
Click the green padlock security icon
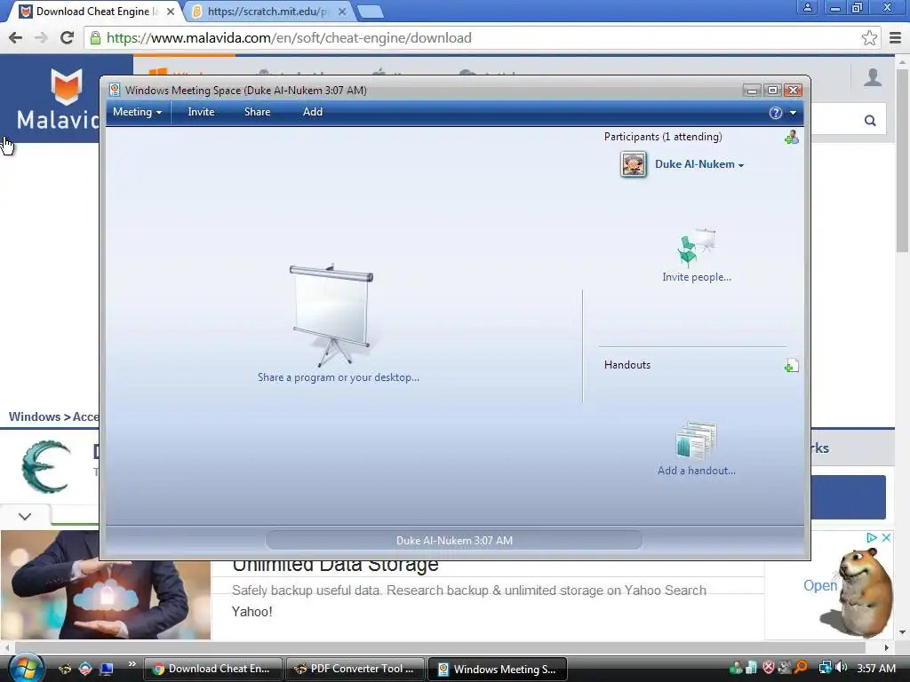pyautogui.click(x=95, y=38)
